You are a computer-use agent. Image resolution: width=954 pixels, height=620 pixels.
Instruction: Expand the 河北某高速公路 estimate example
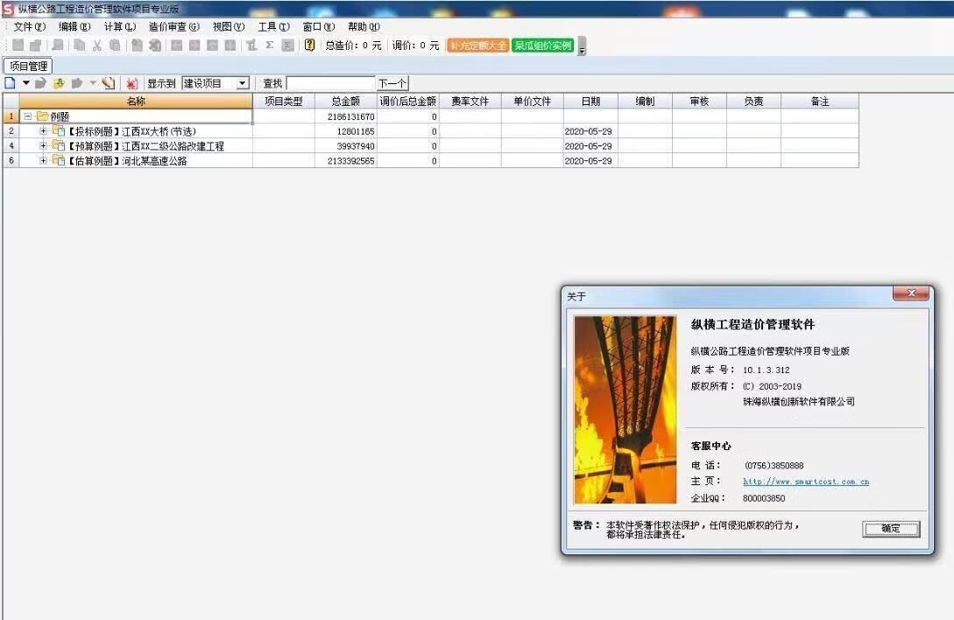pyautogui.click(x=44, y=161)
